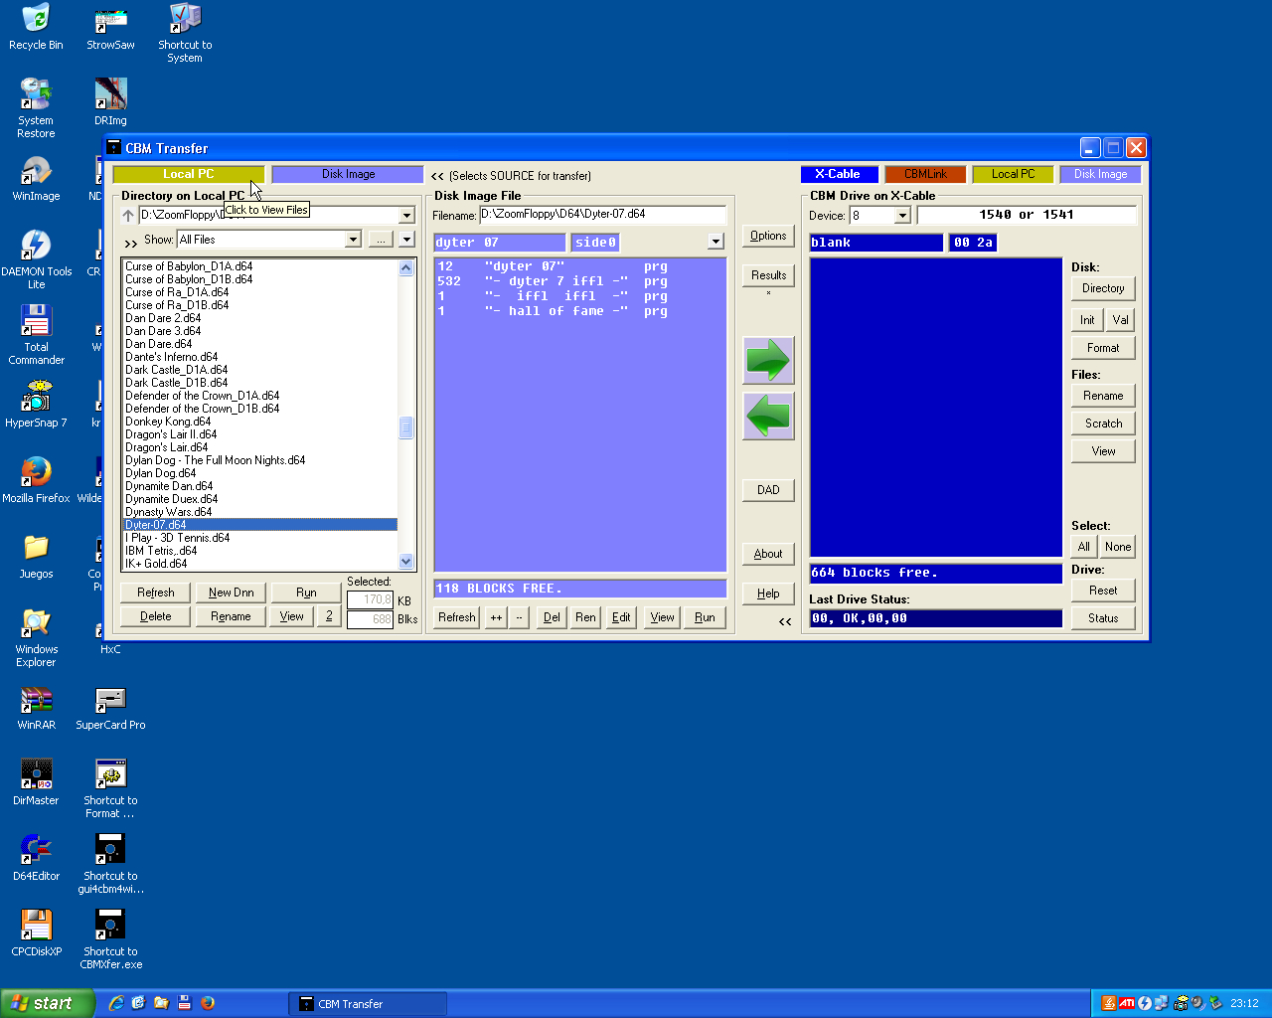Click the Options button
The image size is (1272, 1018).
coord(768,237)
